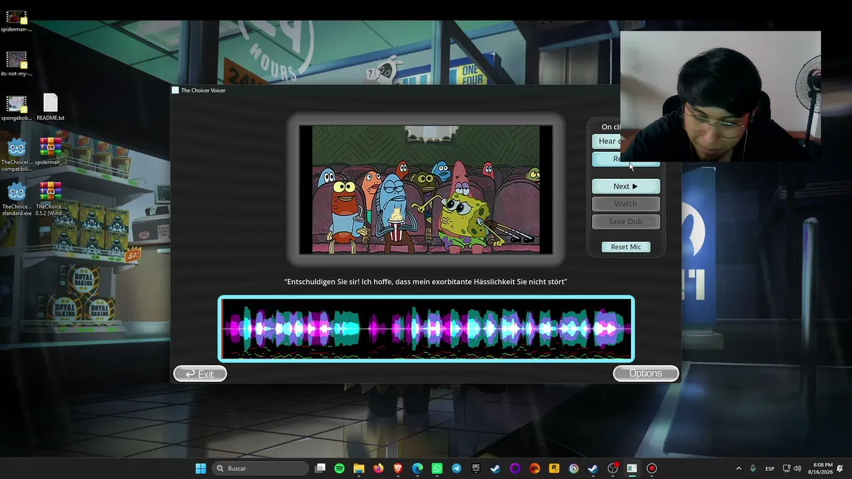Open volume controls from the system tray
852x479 pixels.
[x=797, y=468]
